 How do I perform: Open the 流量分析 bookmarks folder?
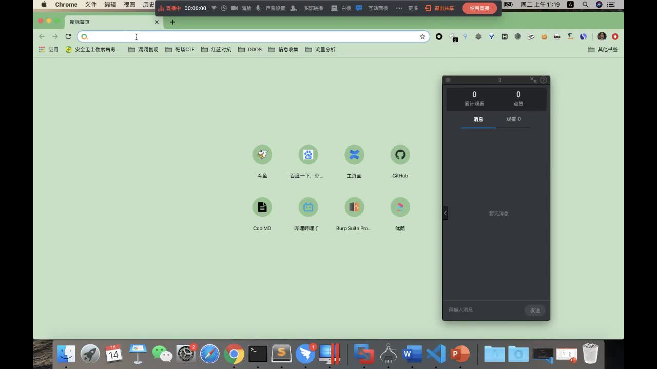[320, 50]
